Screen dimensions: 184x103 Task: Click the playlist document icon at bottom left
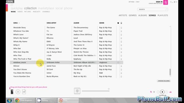[24, 92]
